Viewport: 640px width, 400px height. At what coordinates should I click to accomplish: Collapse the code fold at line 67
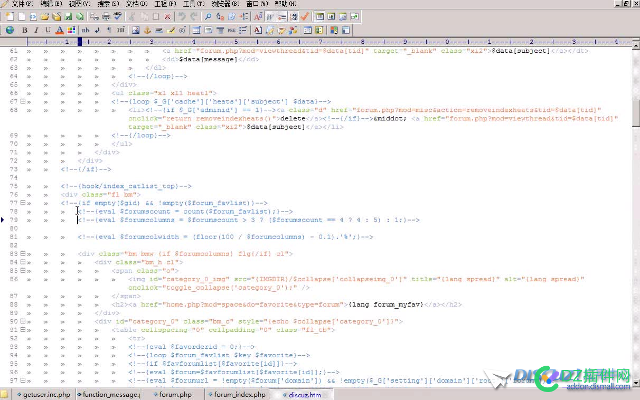23,102
